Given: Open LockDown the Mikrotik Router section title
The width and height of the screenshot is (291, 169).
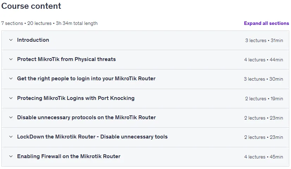Looking at the screenshot, I should pos(92,137).
